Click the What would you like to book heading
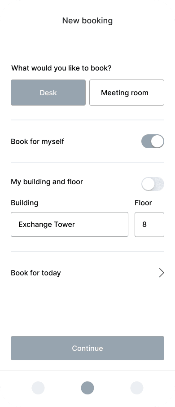The image size is (175, 407). pyautogui.click(x=61, y=68)
